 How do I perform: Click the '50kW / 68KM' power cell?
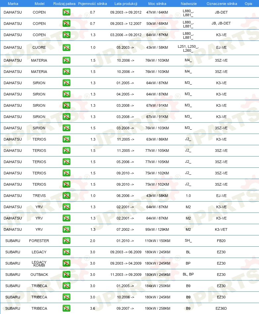157,24
